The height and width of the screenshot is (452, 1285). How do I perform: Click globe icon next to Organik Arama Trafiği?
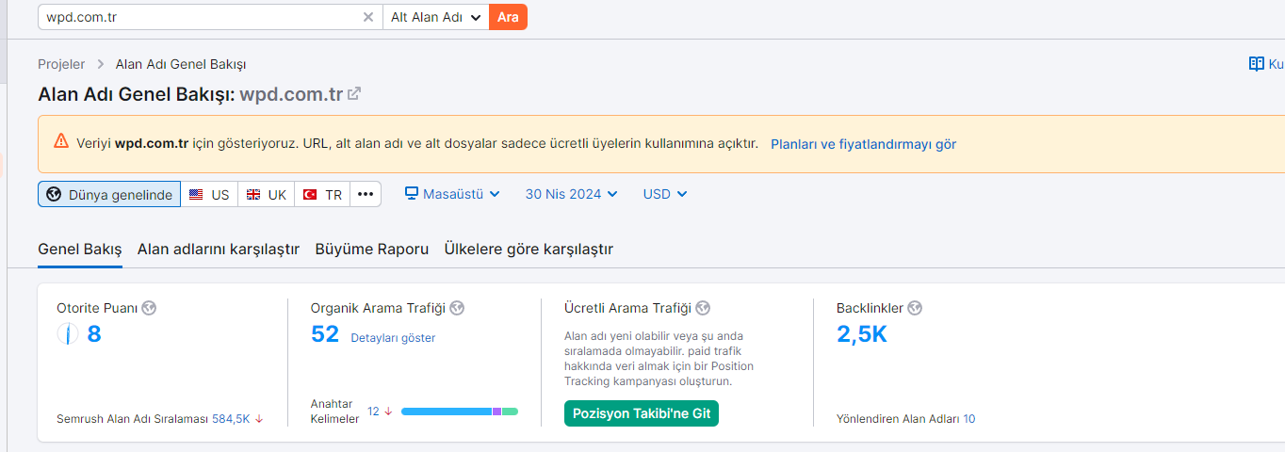[457, 308]
